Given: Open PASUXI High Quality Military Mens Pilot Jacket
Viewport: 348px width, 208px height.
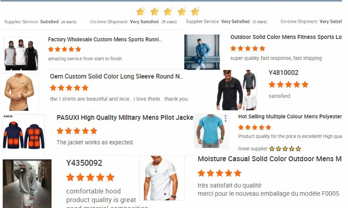Looking at the screenshot, I should coord(125,118).
